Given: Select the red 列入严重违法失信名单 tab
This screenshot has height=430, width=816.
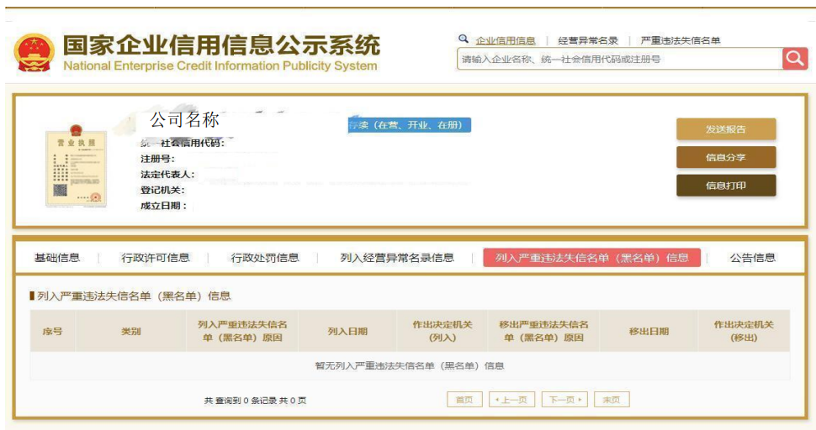Looking at the screenshot, I should click(x=591, y=258).
